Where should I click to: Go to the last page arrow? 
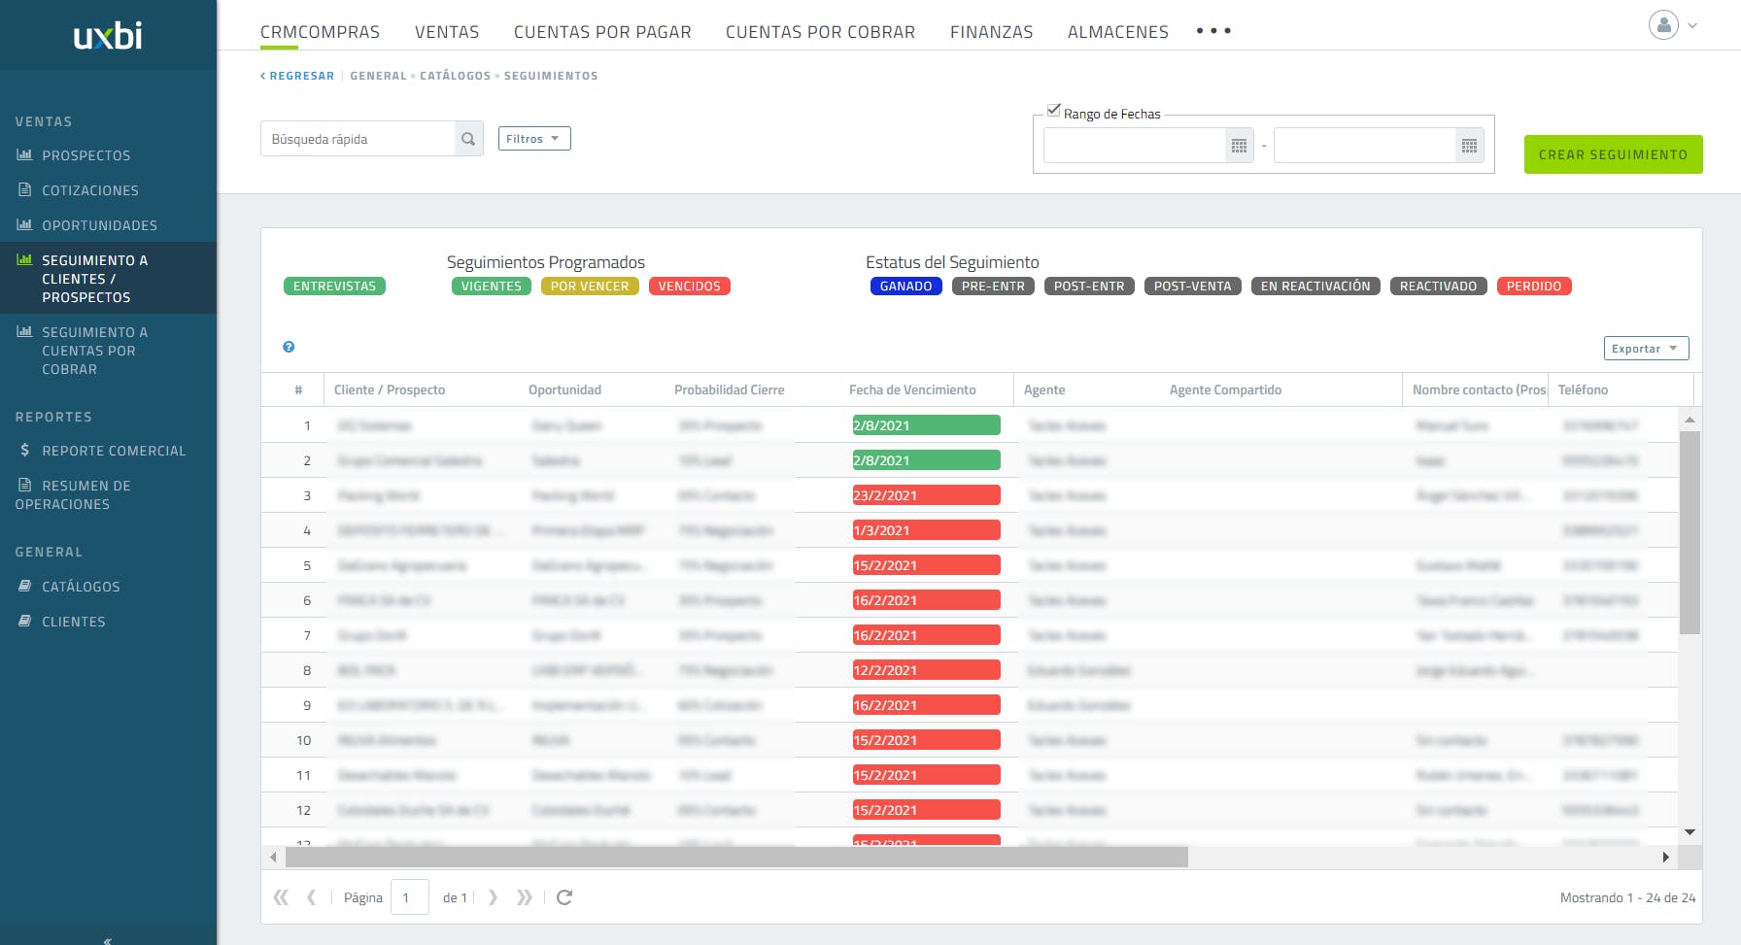[525, 897]
